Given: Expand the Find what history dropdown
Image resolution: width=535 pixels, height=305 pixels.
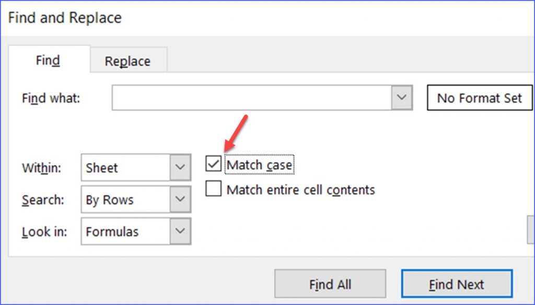Looking at the screenshot, I should click(401, 98).
